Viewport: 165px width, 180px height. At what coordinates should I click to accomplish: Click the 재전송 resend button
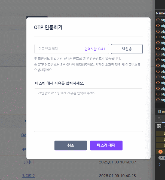click(127, 49)
